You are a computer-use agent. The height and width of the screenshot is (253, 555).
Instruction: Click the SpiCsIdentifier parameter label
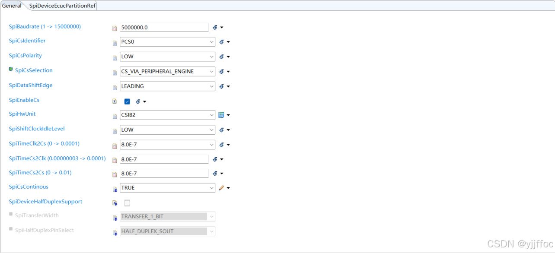click(x=27, y=41)
